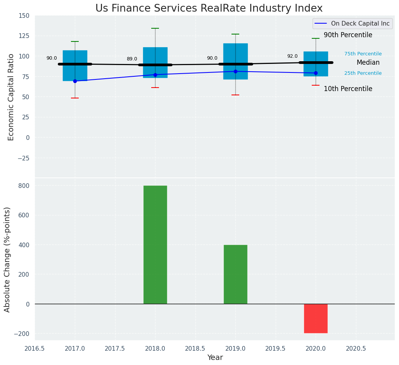This screenshot has height=365, width=399.
Task: Select the 10th Percentile annotation
Action: coord(348,89)
